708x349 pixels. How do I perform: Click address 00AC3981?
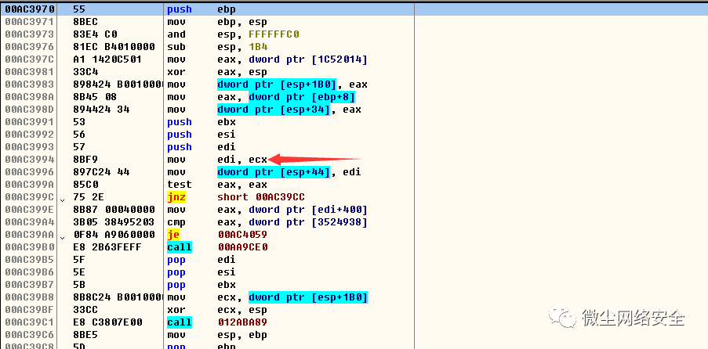pos(29,72)
